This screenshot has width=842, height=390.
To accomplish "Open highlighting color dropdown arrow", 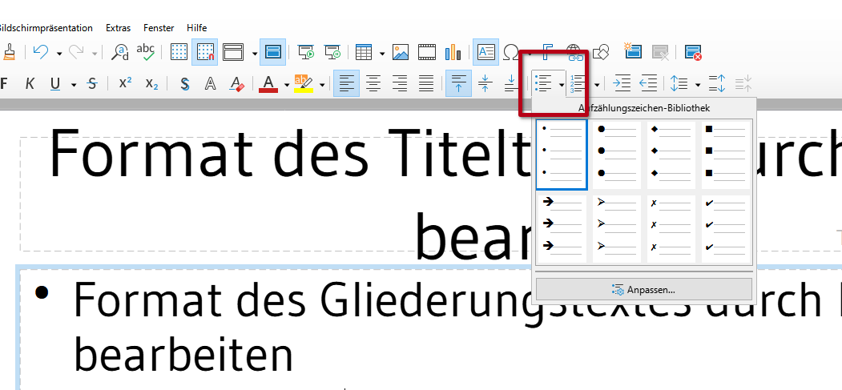I will coord(322,84).
